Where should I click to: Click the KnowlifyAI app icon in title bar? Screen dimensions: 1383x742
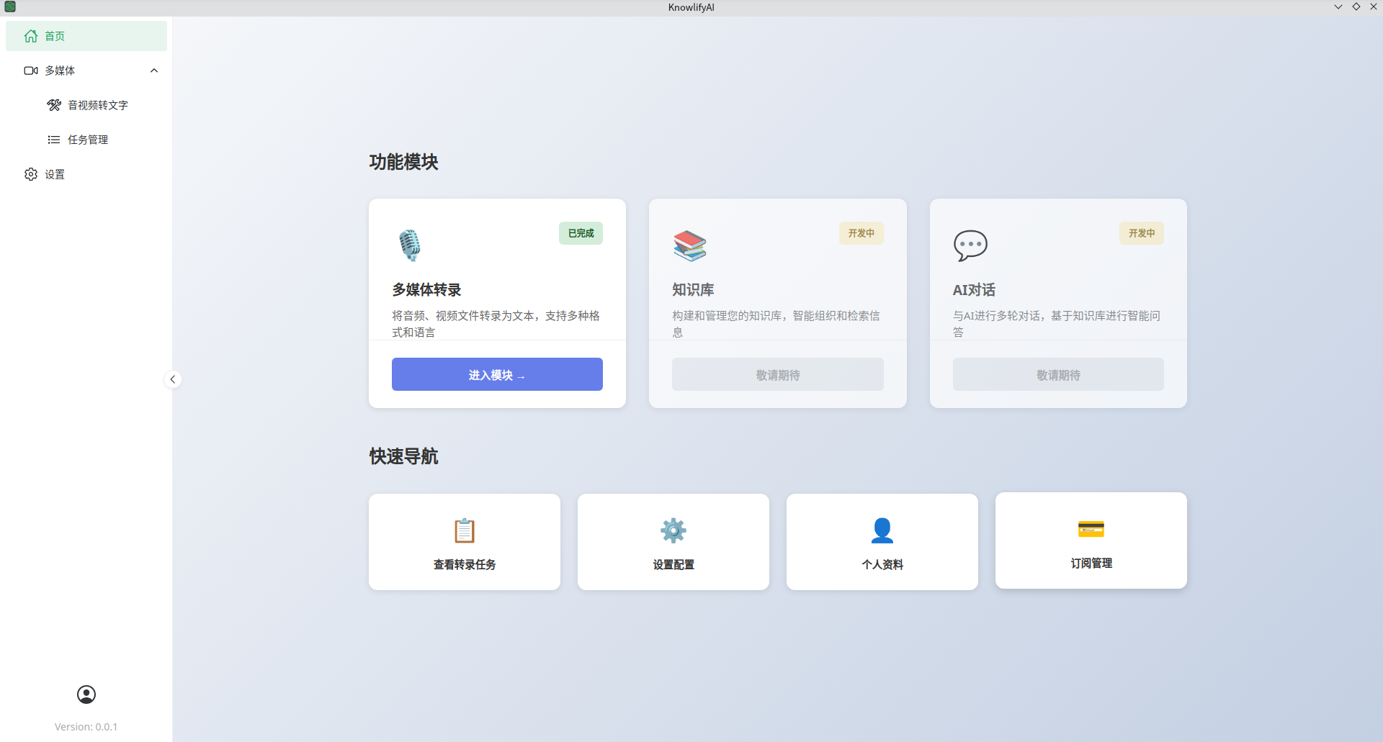tap(10, 7)
